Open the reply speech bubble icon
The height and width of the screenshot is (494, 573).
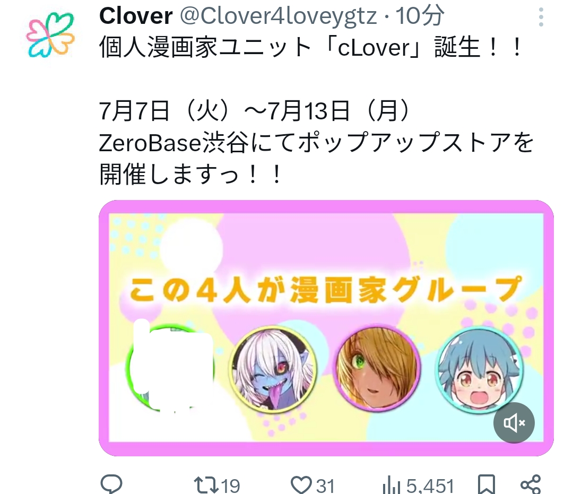point(111,484)
